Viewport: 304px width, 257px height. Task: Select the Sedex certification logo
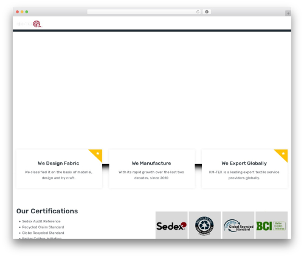171,225
